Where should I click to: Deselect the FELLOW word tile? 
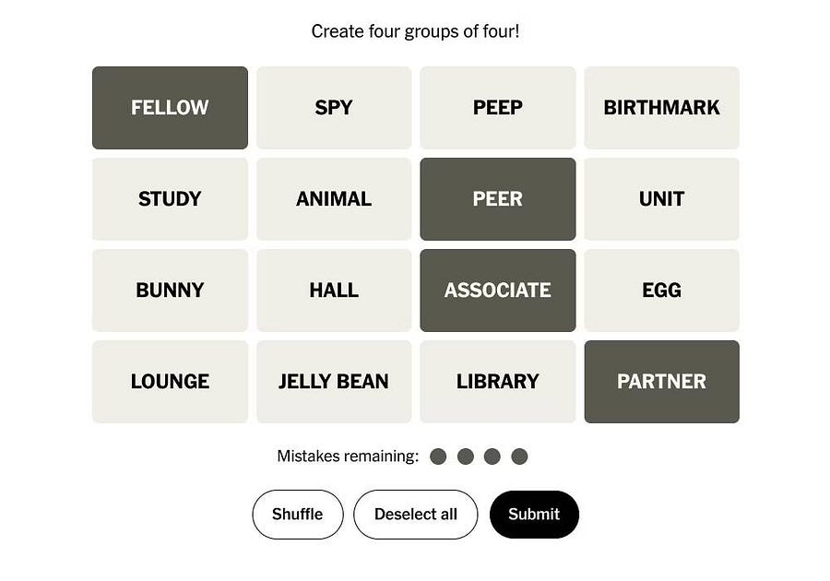(x=170, y=108)
